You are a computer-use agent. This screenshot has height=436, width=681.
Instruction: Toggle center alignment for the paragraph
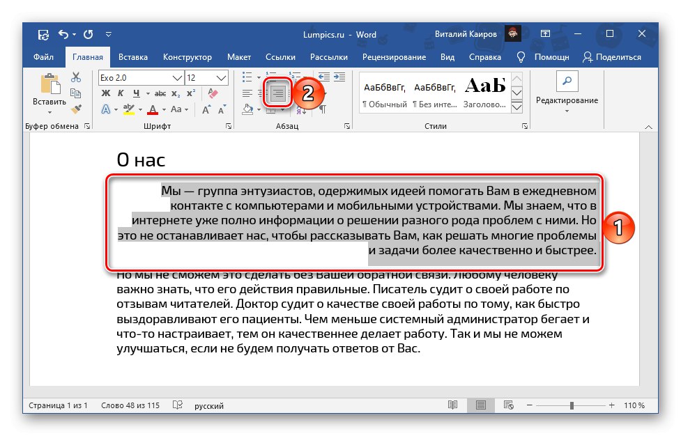261,94
